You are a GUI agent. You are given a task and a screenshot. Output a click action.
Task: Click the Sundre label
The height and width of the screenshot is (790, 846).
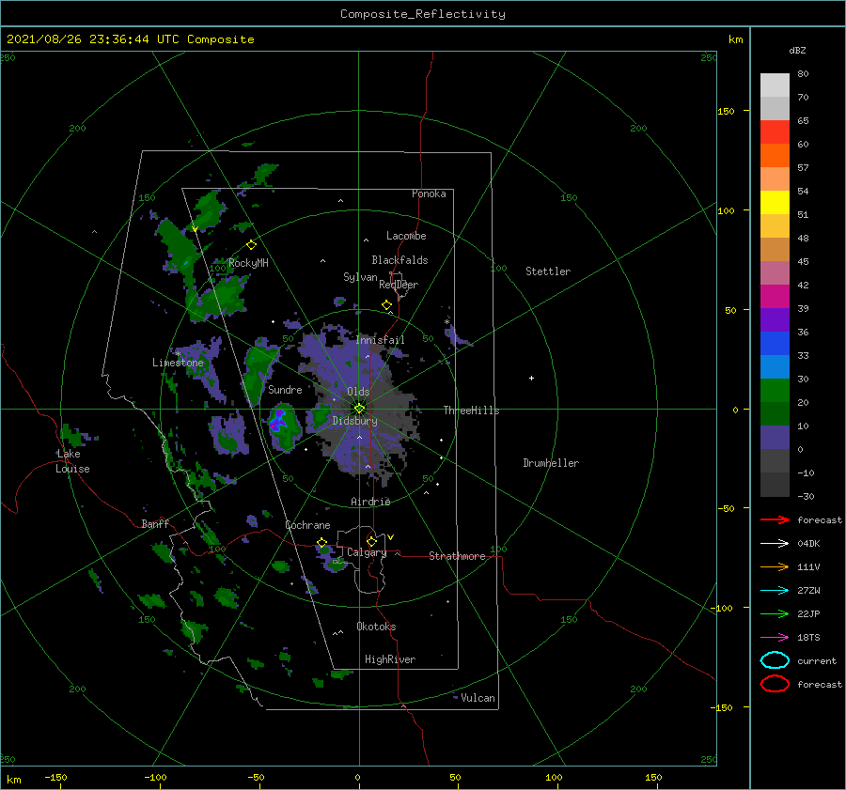tap(285, 390)
